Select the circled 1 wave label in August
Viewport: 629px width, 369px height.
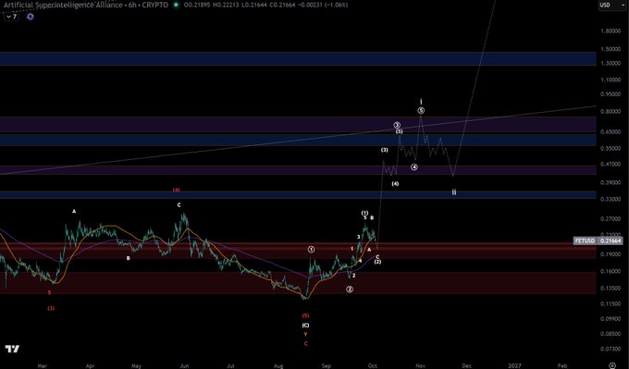pos(312,250)
